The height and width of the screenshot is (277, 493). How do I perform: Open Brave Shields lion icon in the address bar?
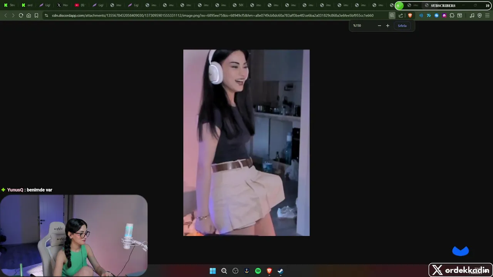pyautogui.click(x=410, y=15)
